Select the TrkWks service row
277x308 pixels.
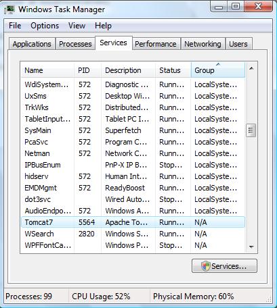click(133, 107)
